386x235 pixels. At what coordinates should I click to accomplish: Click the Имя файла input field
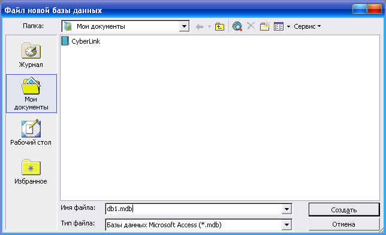point(194,209)
